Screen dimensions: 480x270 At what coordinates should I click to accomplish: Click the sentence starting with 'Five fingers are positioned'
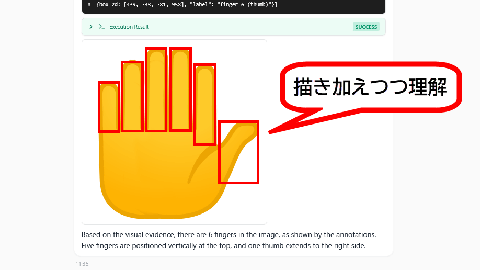224,245
